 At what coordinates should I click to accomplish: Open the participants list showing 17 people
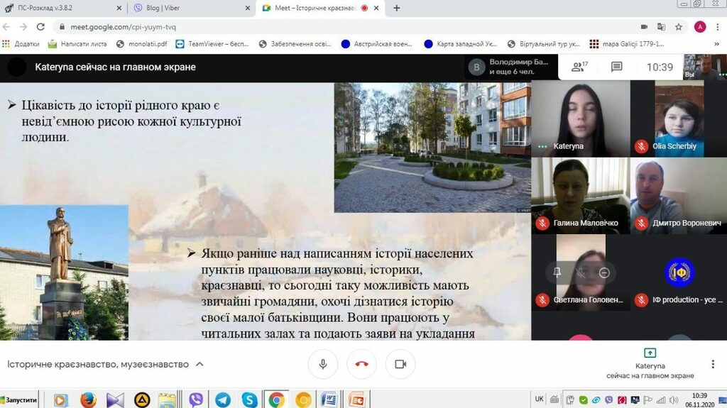pyautogui.click(x=579, y=67)
